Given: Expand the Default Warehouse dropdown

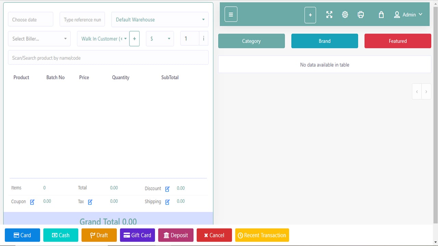Looking at the screenshot, I should 160,20.
